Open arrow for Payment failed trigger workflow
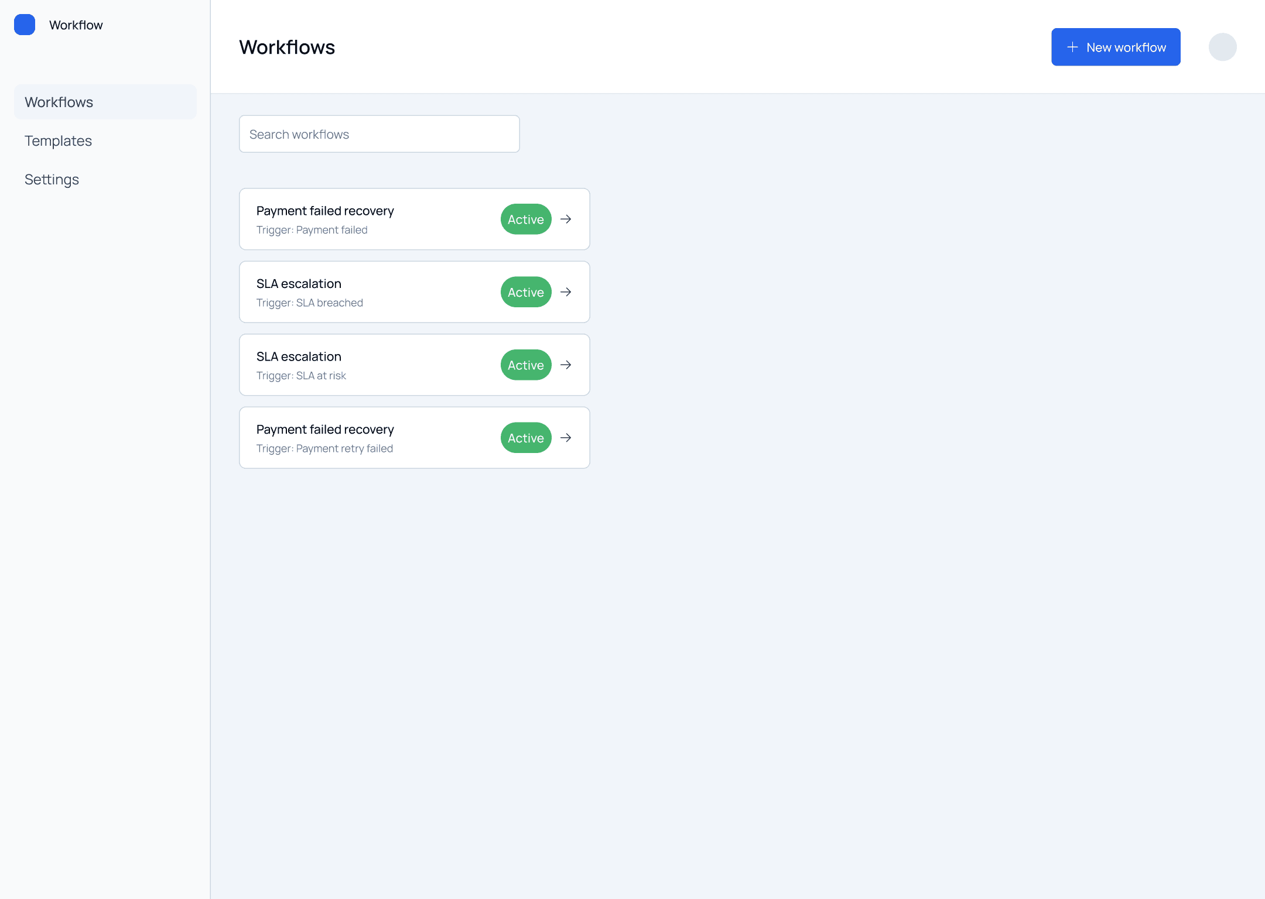 (566, 219)
